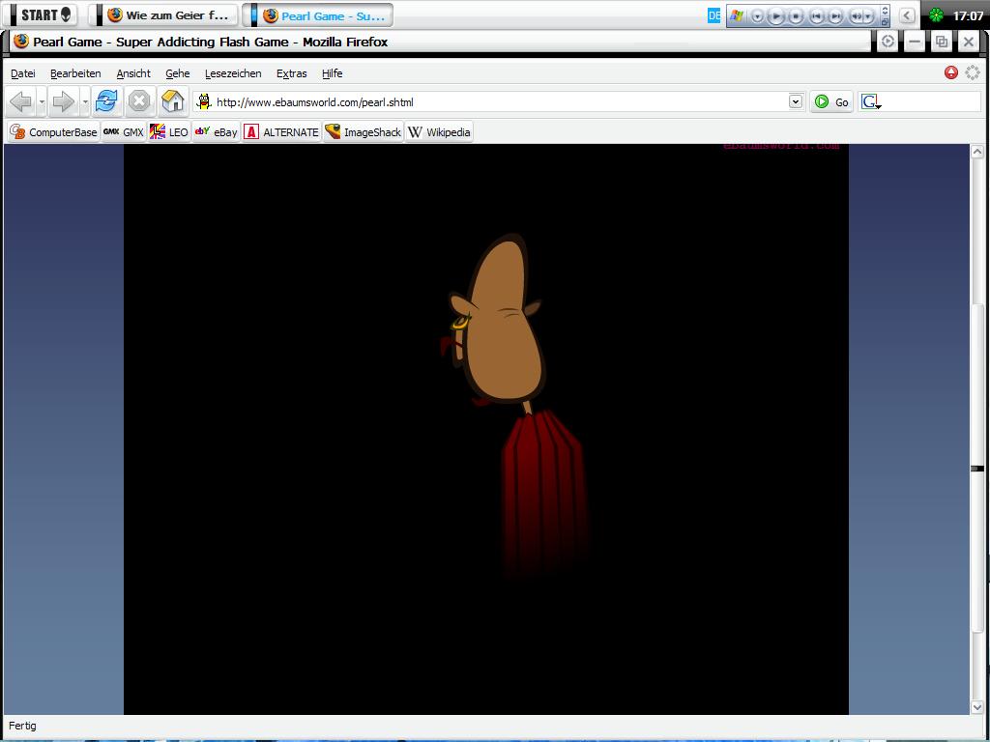Expand the address bar history dropdown
Image resolution: width=990 pixels, height=742 pixels.
click(x=796, y=101)
